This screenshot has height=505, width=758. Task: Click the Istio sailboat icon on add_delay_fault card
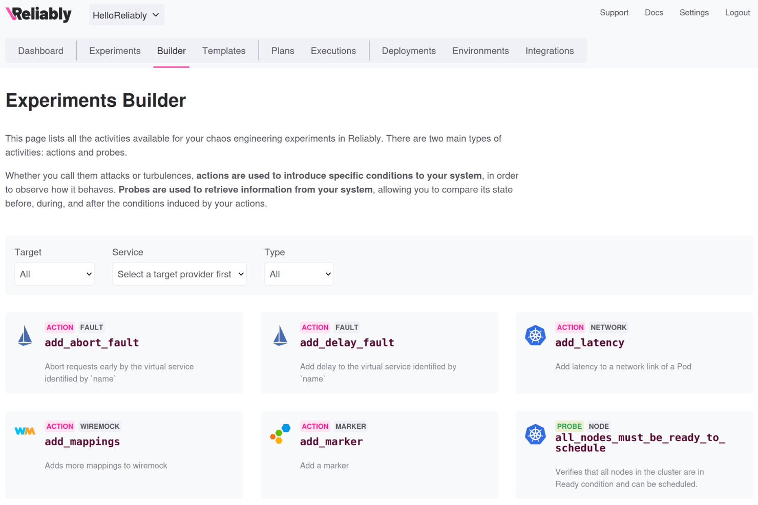coord(280,336)
